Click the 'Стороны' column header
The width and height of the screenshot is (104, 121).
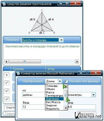[18, 69]
